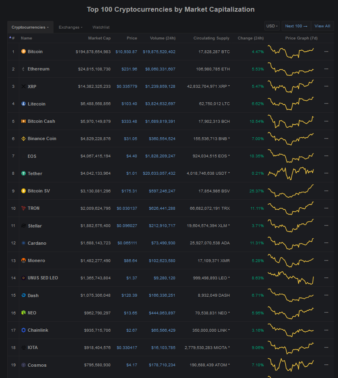The image size is (338, 378).
Task: Open the more-options dots for Bitcoin row
Action: click(326, 52)
